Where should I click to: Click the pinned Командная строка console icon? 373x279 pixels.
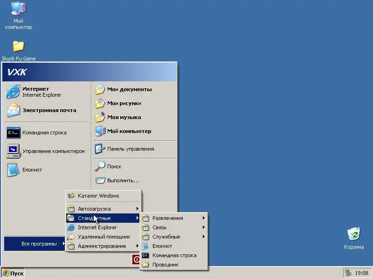[x=14, y=133]
